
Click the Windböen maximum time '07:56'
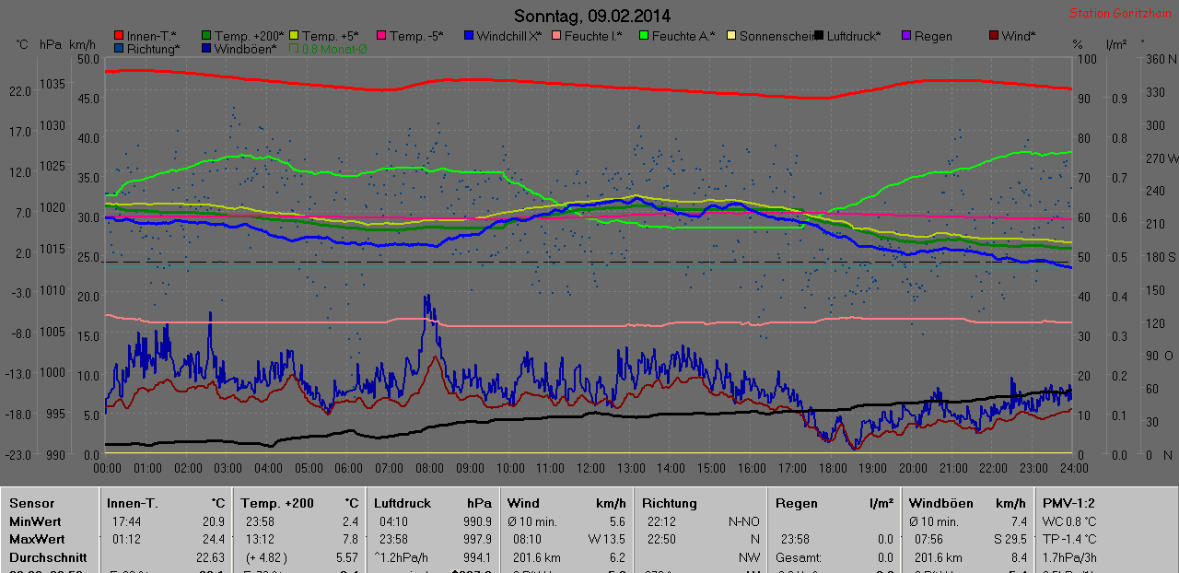pyautogui.click(x=929, y=539)
